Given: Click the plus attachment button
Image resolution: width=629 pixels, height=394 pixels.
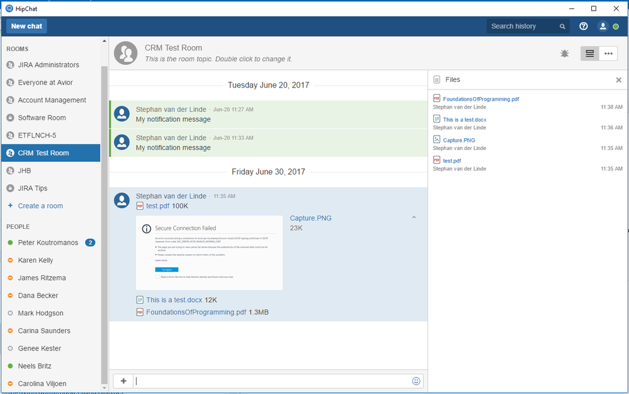Looking at the screenshot, I should (x=123, y=381).
